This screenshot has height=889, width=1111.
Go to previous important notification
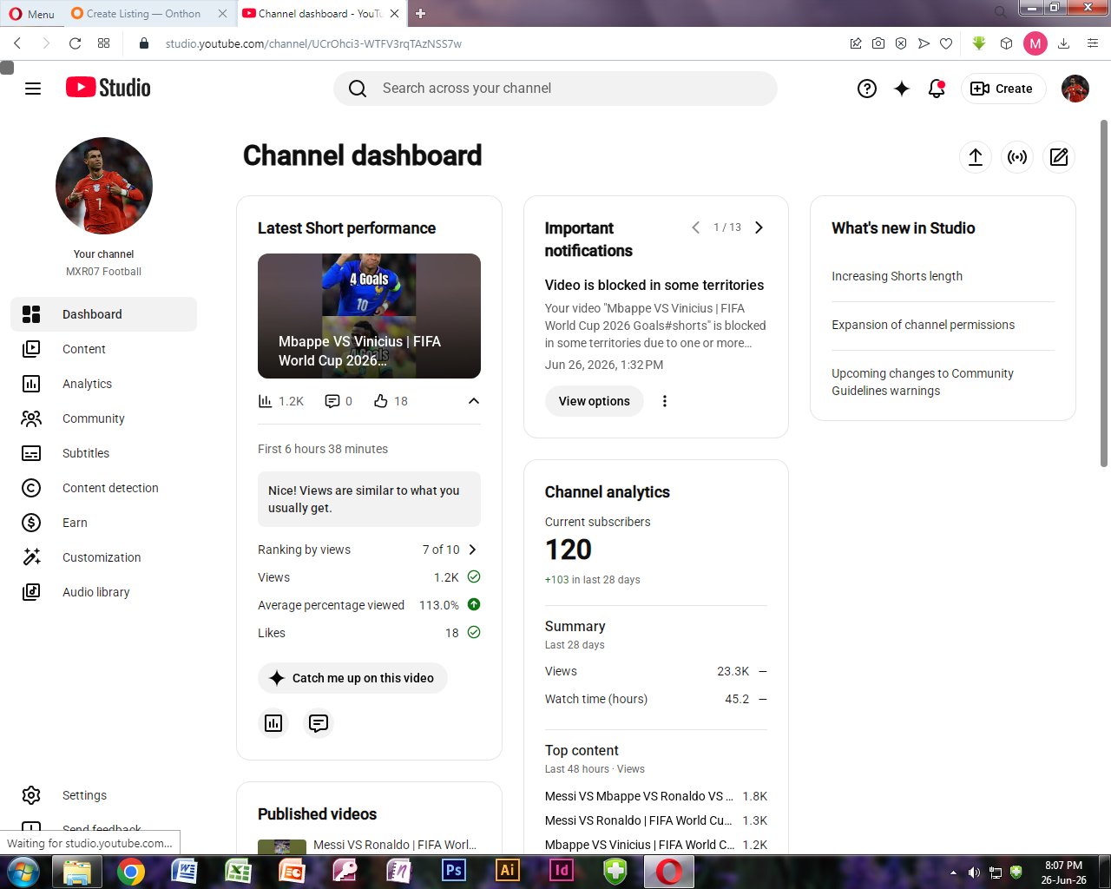pyautogui.click(x=695, y=227)
